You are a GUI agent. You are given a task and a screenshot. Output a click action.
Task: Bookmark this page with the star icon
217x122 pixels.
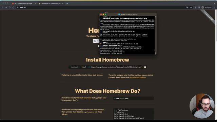tap(191, 7)
